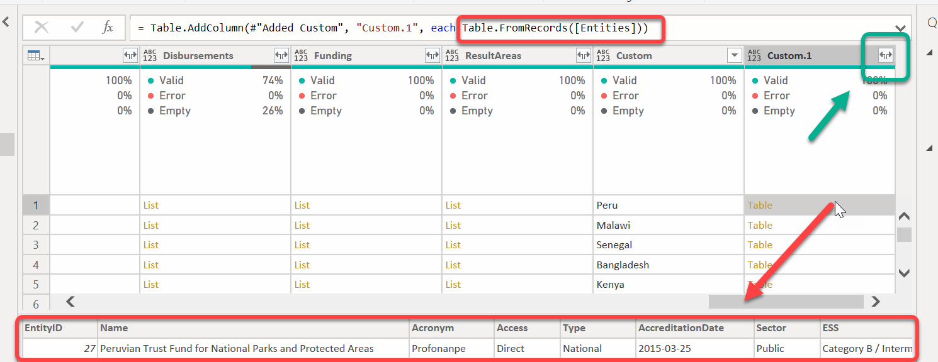Open the Custom column filter dropdown

(x=734, y=55)
